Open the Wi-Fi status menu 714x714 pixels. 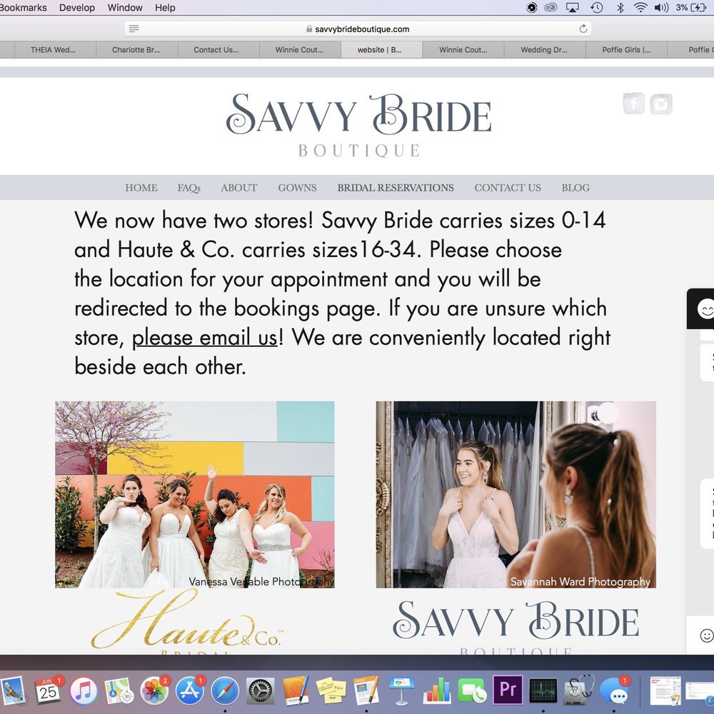point(640,7)
